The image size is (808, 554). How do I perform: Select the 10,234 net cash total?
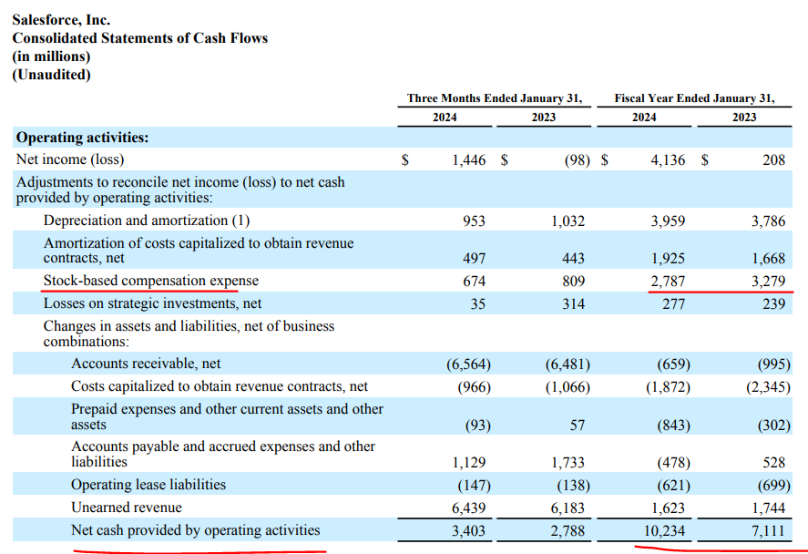[x=664, y=530]
